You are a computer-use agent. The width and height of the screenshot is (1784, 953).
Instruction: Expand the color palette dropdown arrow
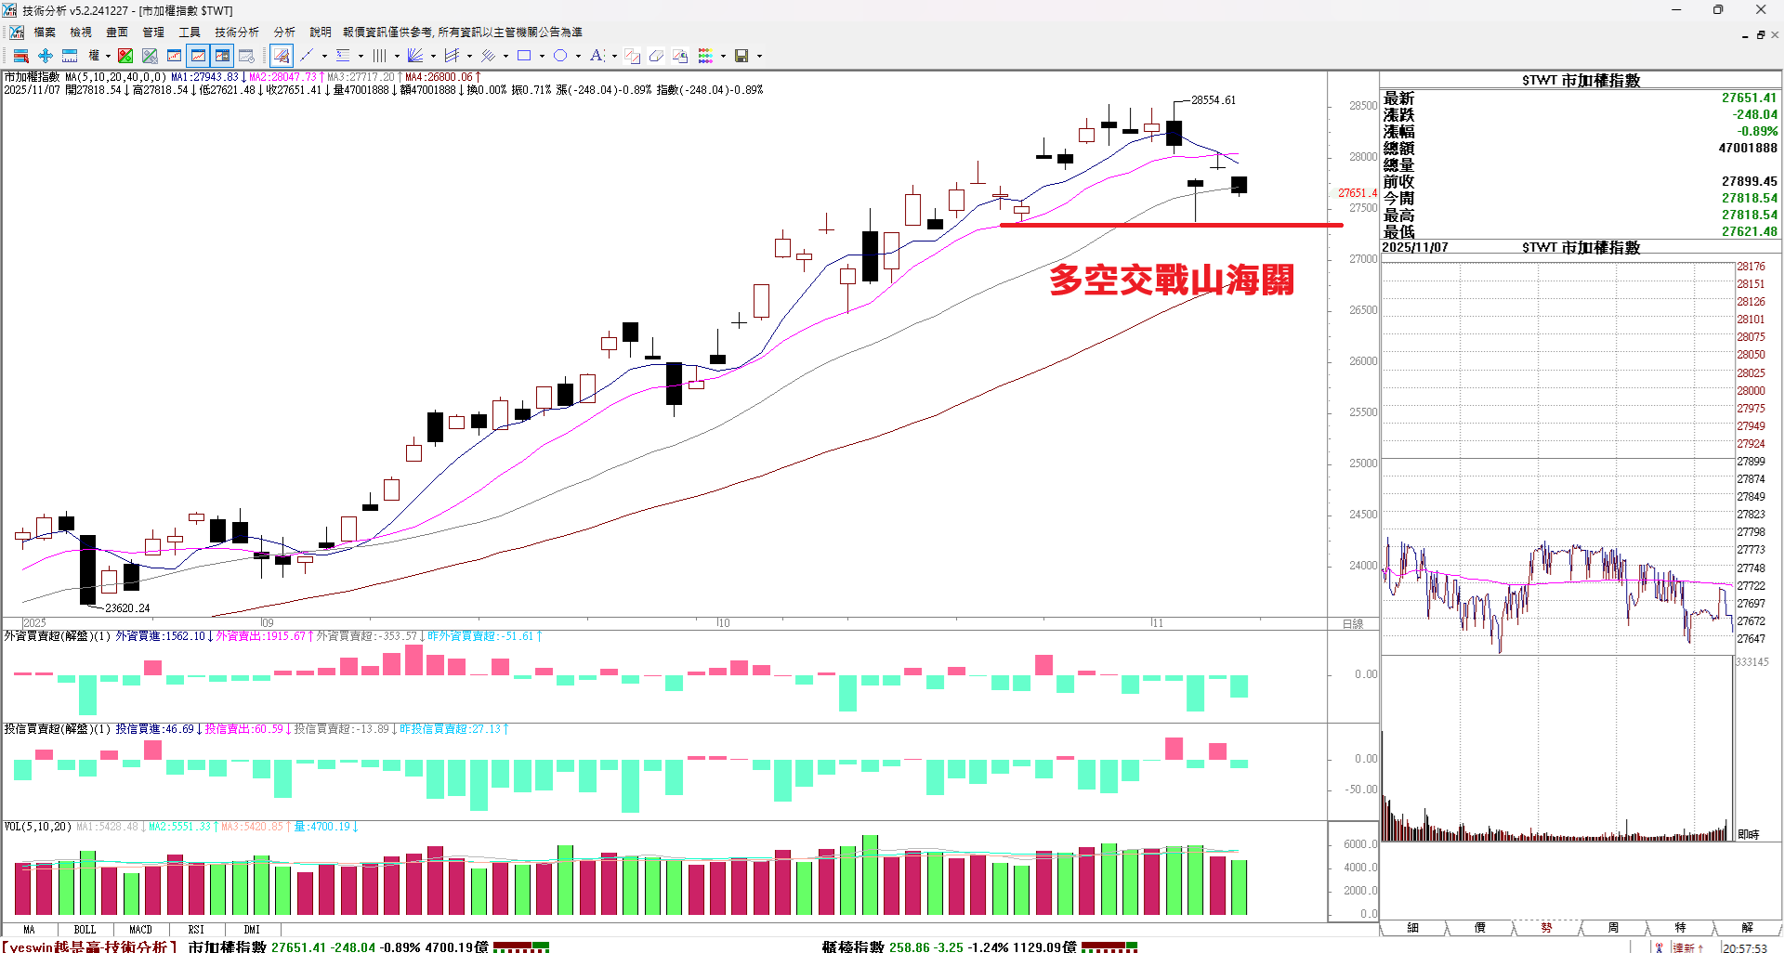click(723, 56)
